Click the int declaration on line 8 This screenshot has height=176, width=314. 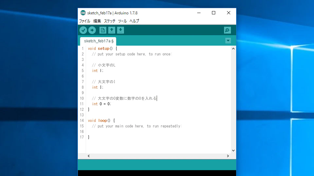pyautogui.click(x=98, y=87)
